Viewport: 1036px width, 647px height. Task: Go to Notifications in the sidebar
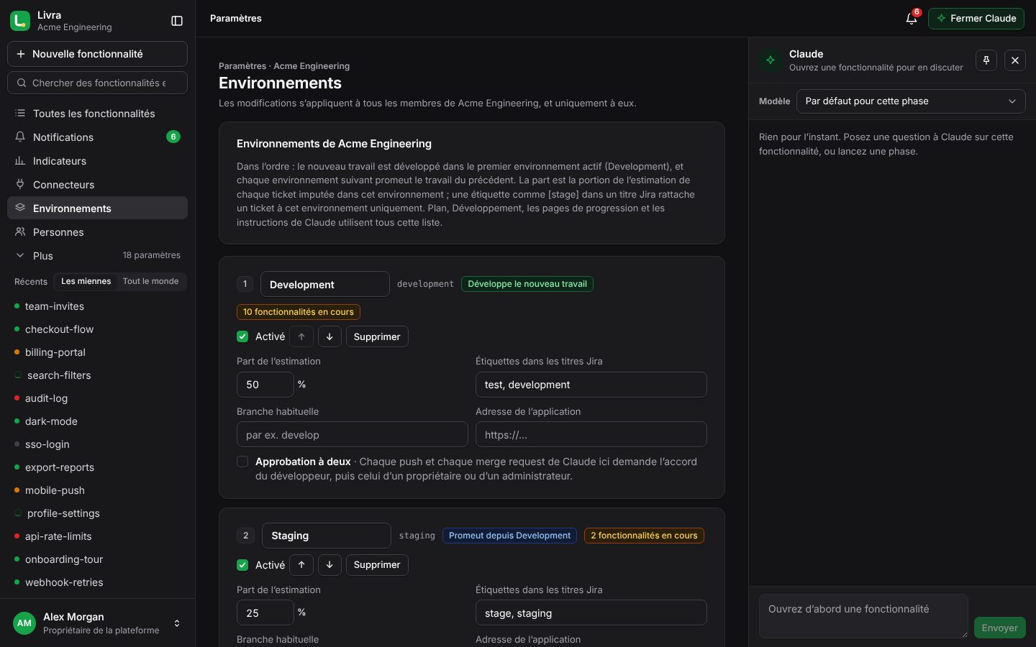(97, 137)
